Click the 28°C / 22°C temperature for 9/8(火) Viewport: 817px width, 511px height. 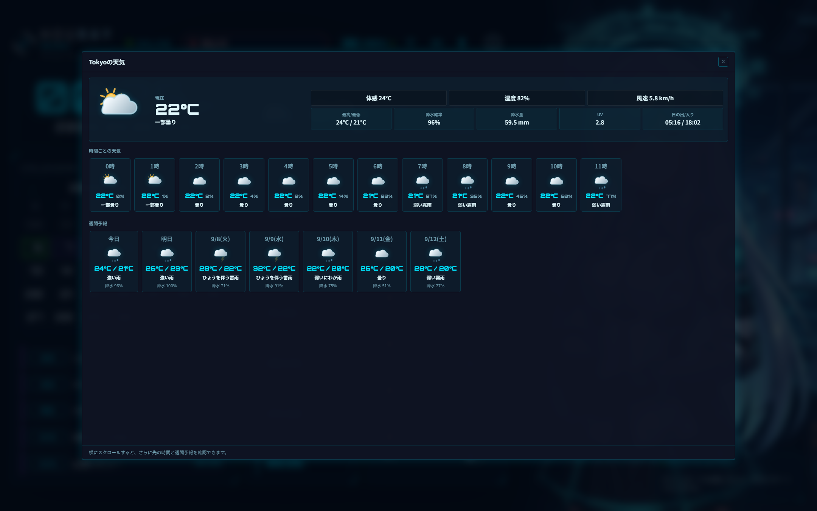tap(221, 268)
